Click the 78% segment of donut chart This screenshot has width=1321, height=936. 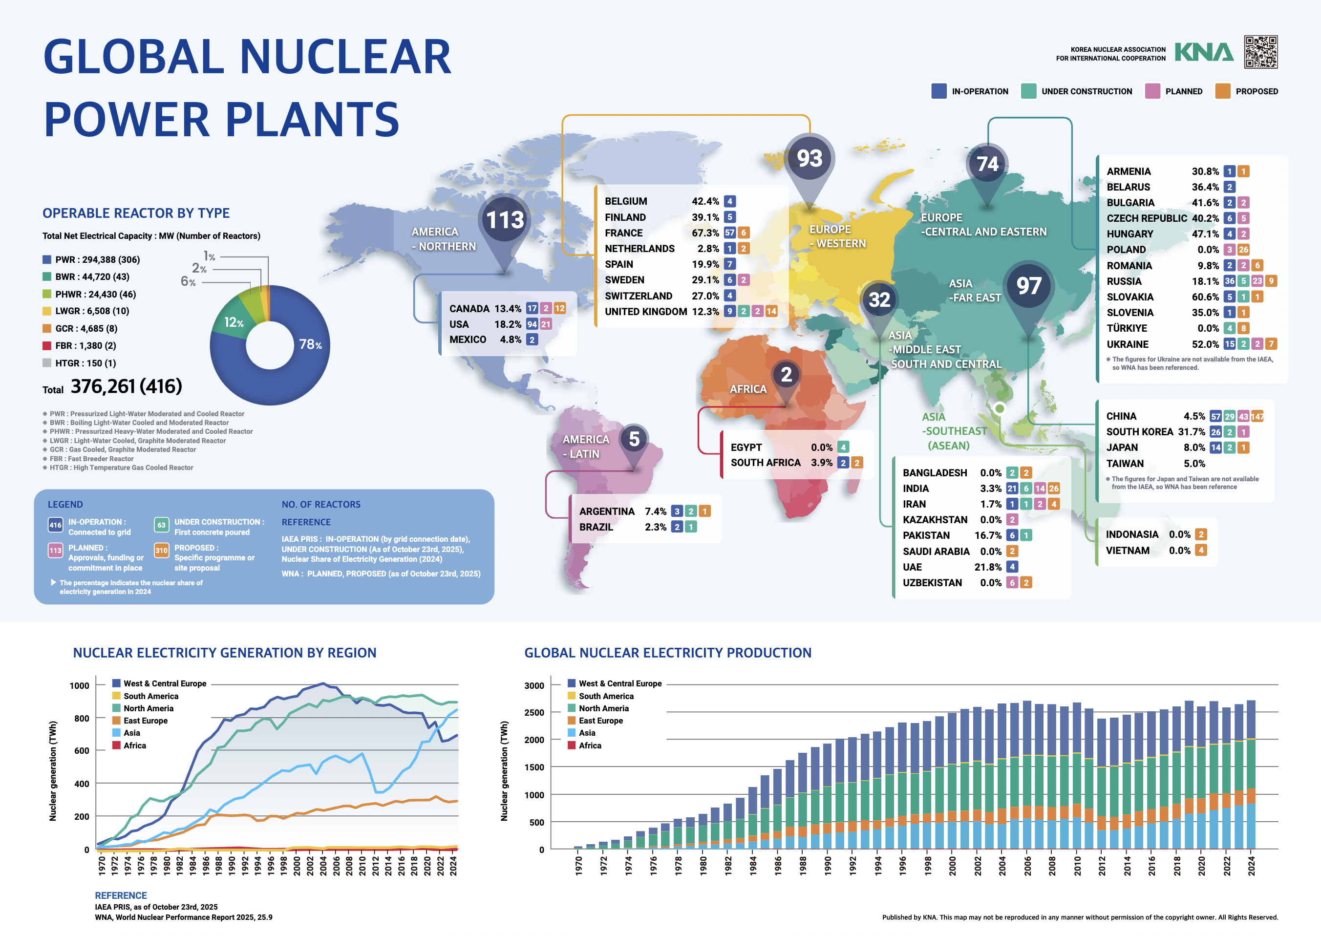pyautogui.click(x=310, y=345)
